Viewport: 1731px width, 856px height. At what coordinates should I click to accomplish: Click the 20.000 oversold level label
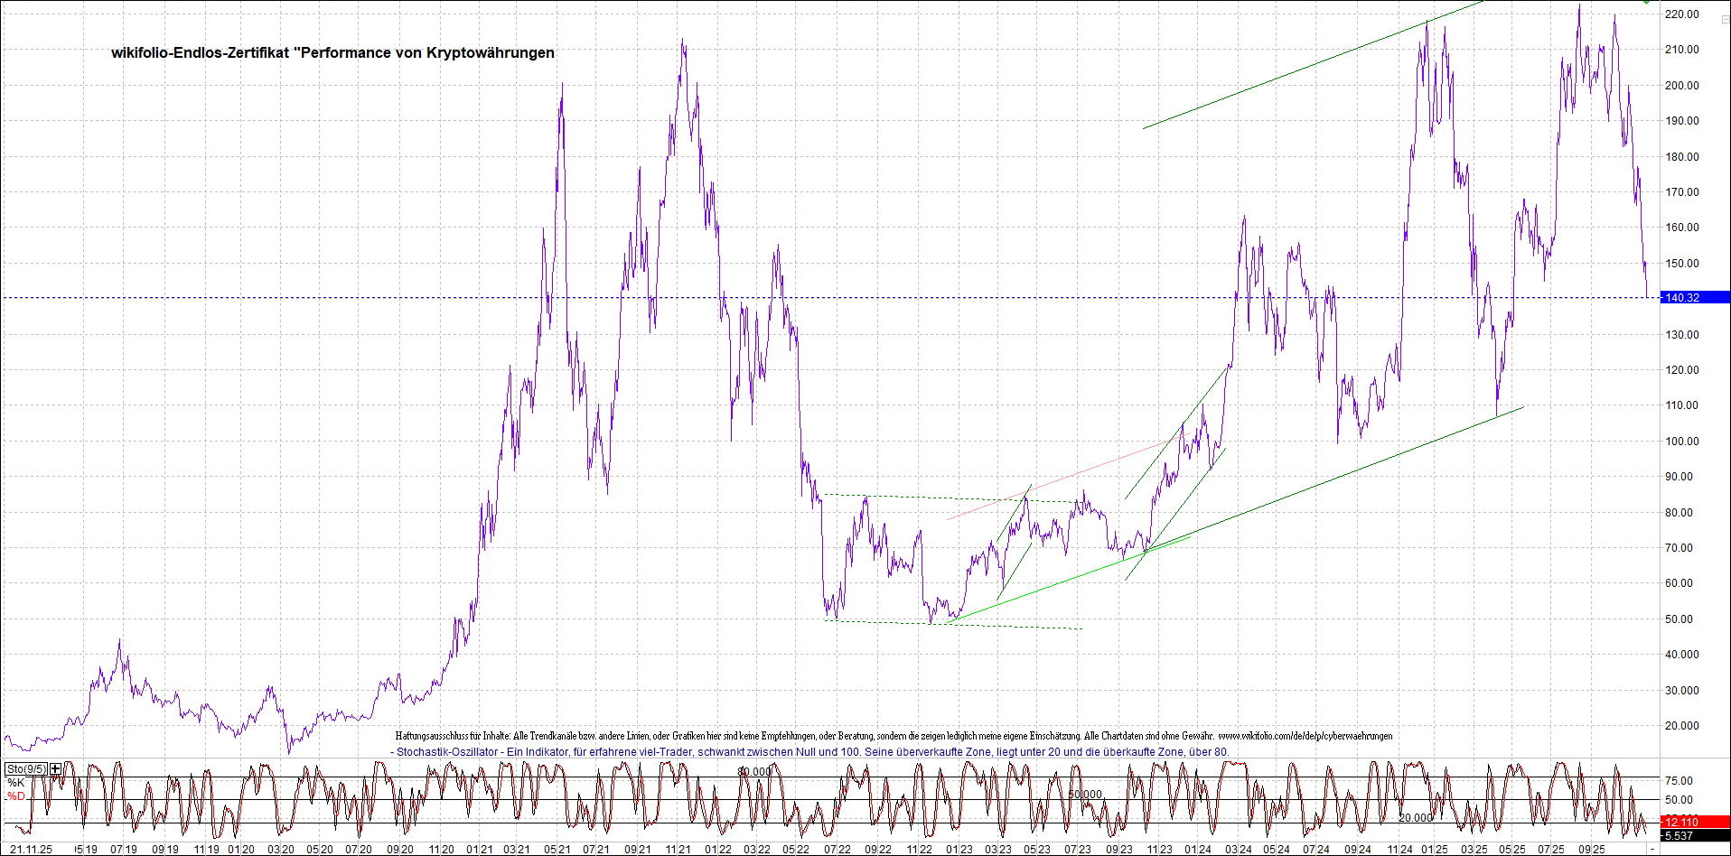1415,818
